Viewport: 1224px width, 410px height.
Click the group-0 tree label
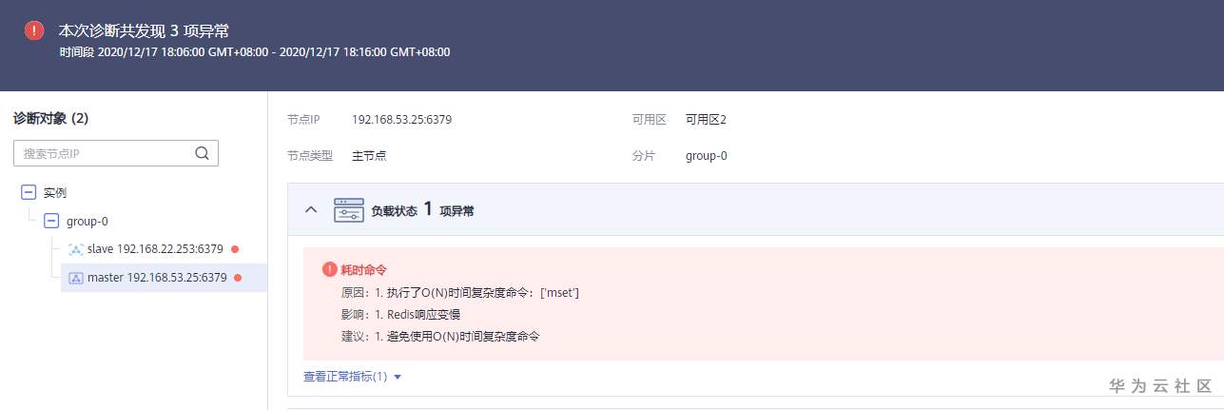click(x=87, y=221)
